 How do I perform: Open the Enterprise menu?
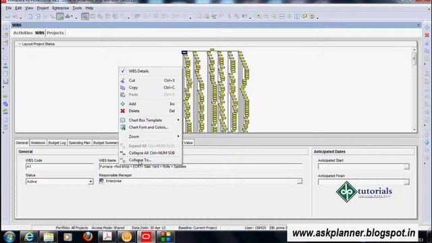click(x=61, y=8)
